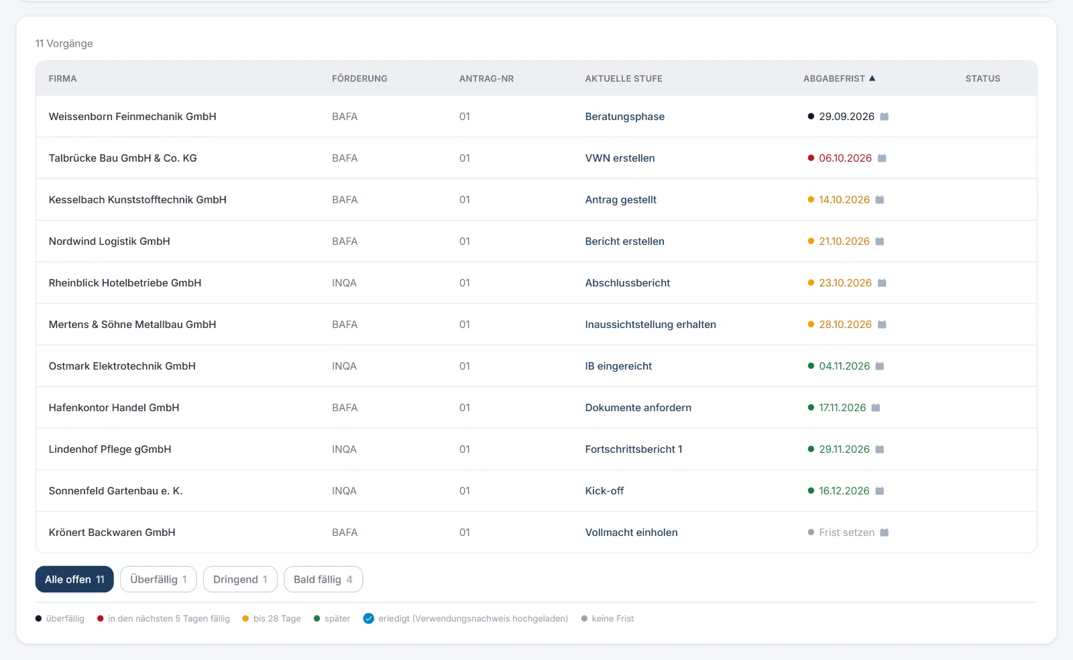Click deadline date 06.10.2026
This screenshot has height=660, width=1073.
[x=845, y=158]
